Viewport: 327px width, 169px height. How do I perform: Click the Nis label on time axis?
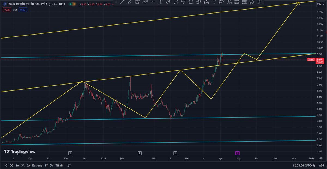[154, 158]
